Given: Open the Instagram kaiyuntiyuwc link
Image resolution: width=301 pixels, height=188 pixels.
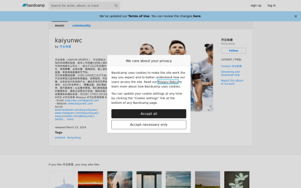Looking at the screenshot, I should [x=77, y=113].
